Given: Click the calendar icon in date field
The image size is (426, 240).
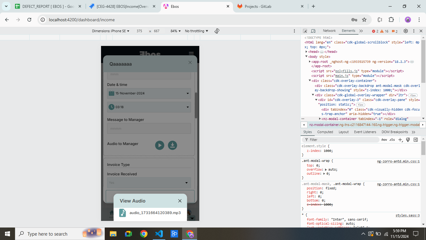Looking at the screenshot, I should (111, 93).
